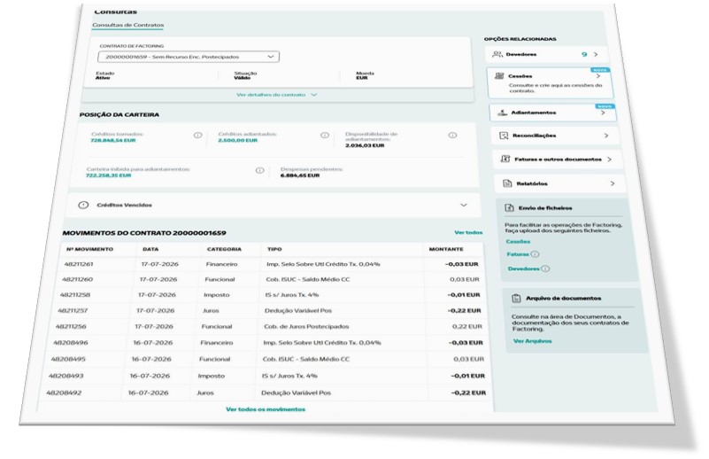
Task: Select movement number 48208493
Action: (x=66, y=377)
